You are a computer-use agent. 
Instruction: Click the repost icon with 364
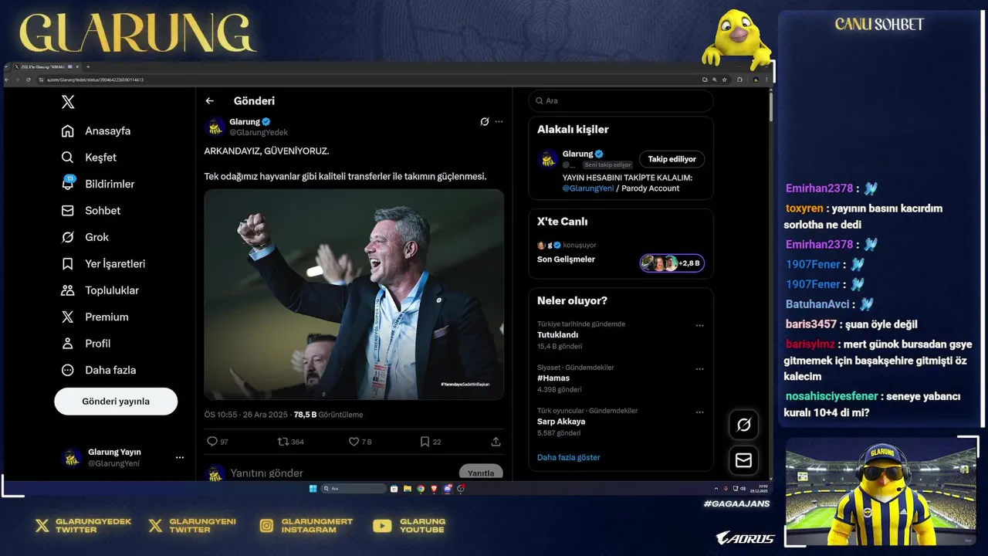coord(283,442)
